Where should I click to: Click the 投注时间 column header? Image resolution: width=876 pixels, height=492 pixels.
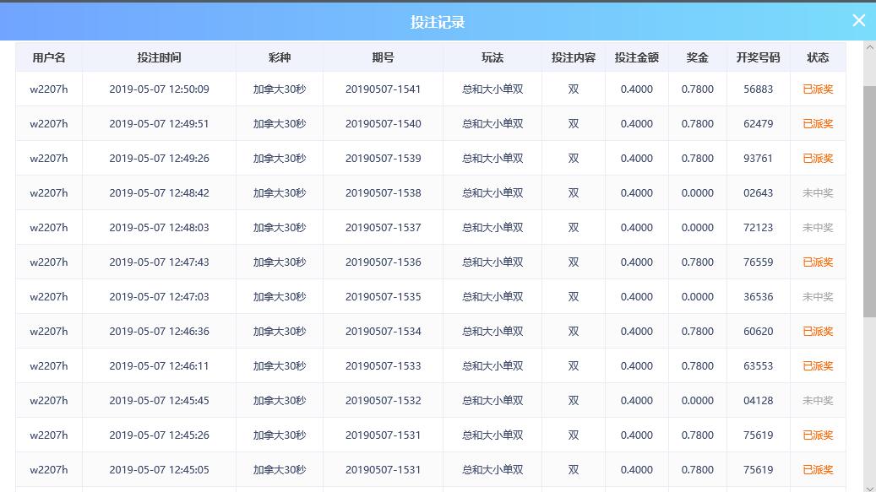(x=159, y=57)
